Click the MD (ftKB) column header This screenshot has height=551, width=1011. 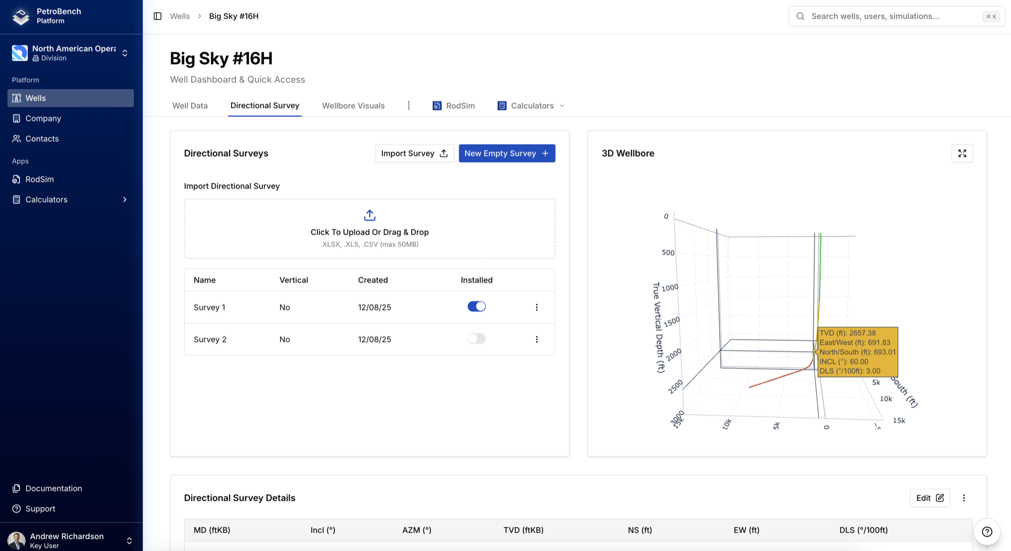point(212,530)
